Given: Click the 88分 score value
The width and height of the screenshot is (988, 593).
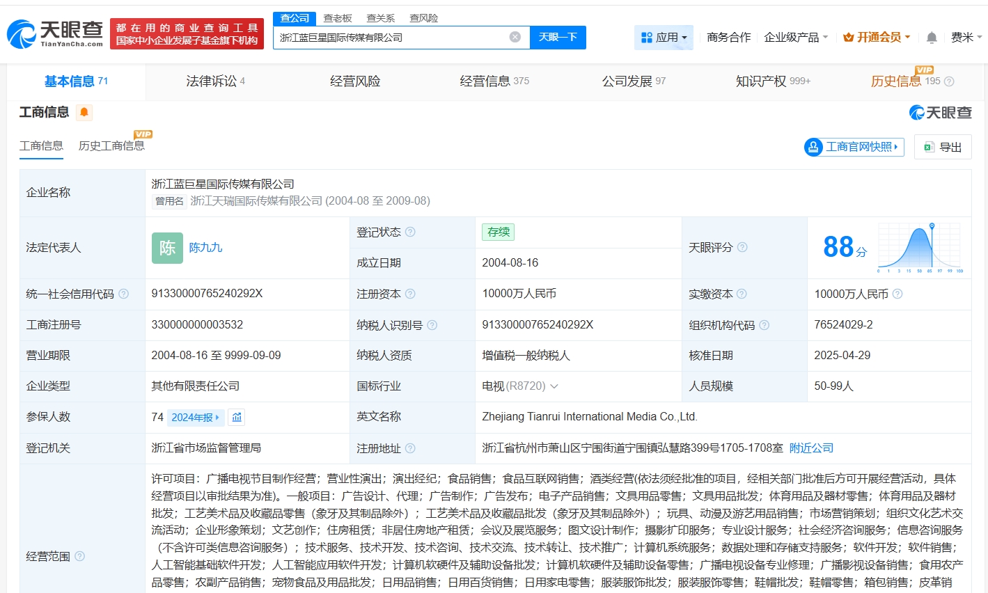Looking at the screenshot, I should pos(845,247).
